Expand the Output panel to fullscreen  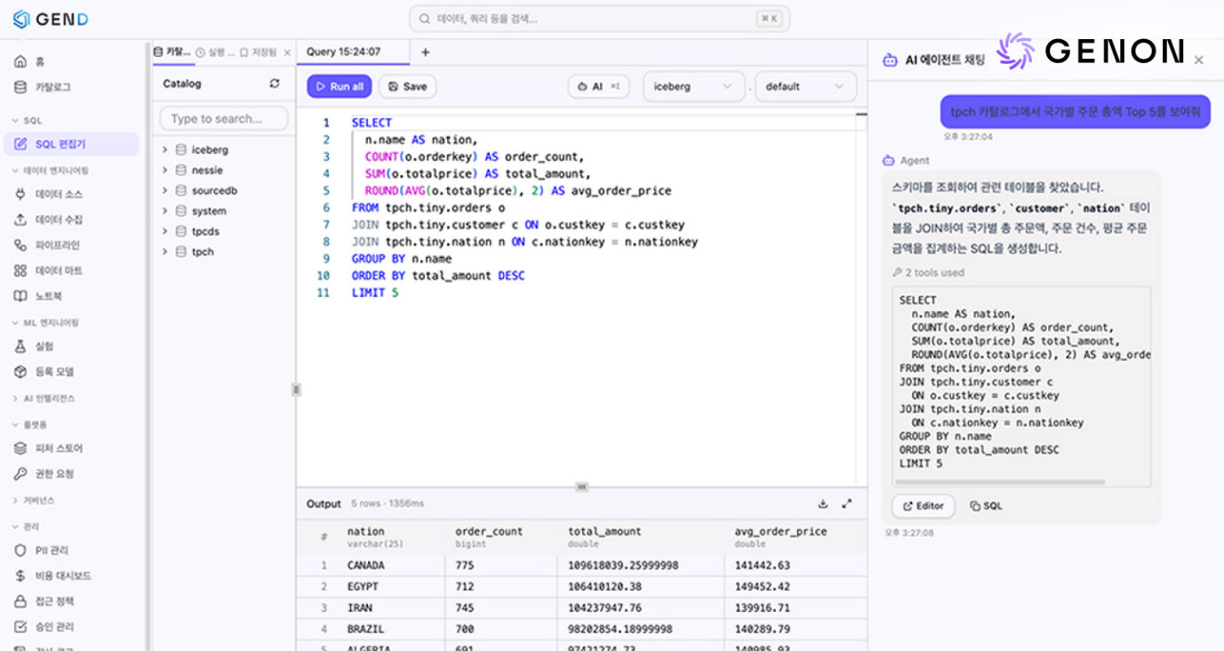click(x=847, y=503)
